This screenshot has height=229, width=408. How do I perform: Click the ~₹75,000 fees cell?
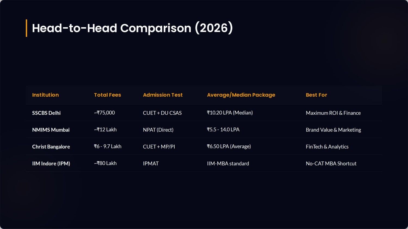click(104, 113)
